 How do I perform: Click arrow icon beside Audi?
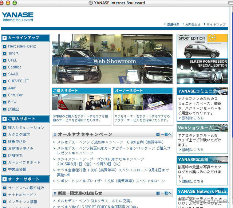(x=4, y=88)
